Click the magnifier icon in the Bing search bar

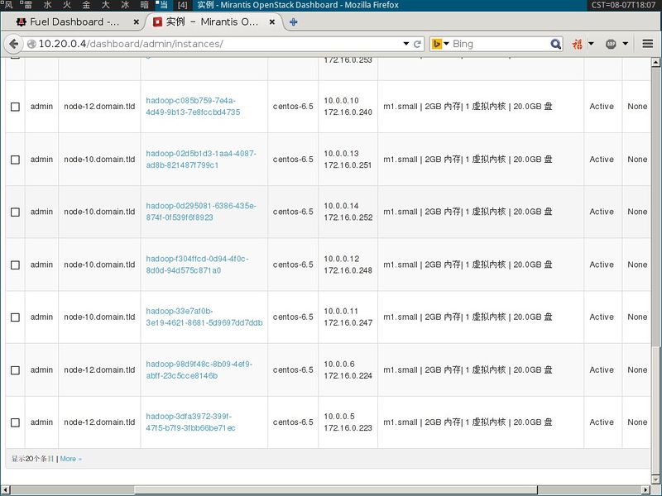click(556, 43)
